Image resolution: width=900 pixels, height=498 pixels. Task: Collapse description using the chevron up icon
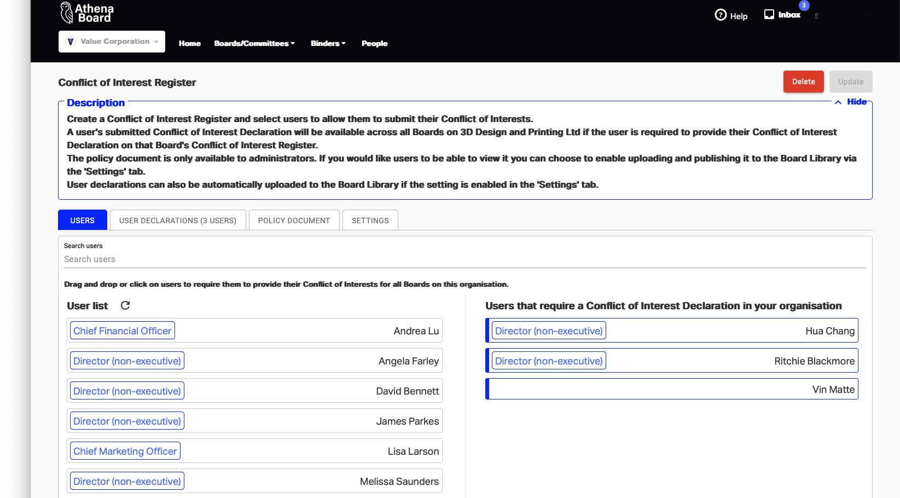tap(838, 102)
